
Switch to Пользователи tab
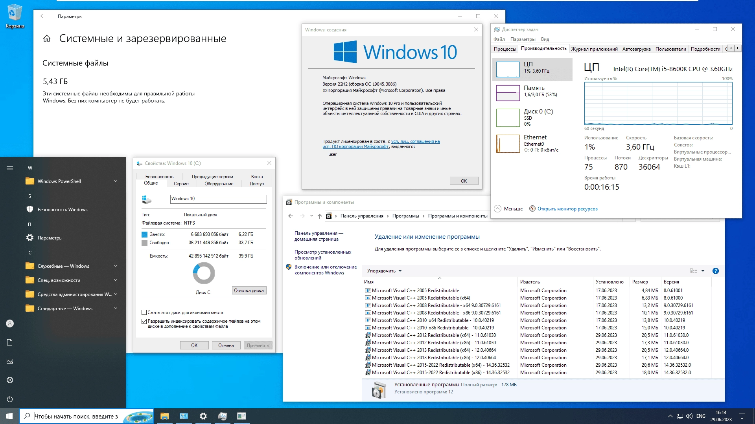[x=670, y=49]
